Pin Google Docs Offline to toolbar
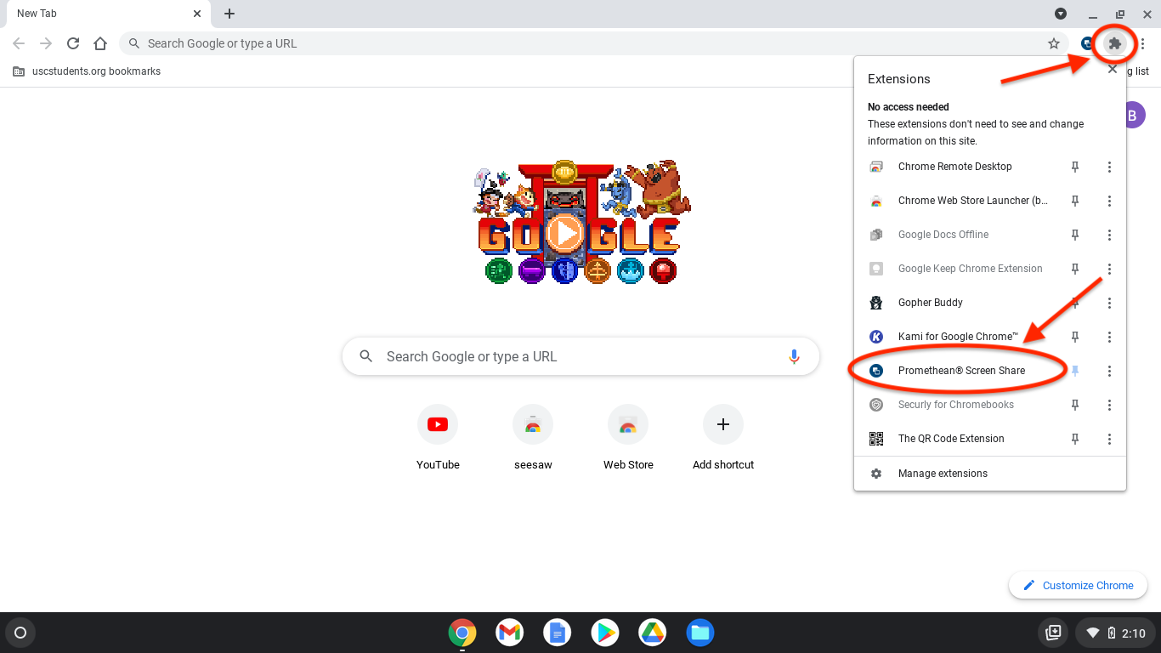This screenshot has height=653, width=1161. point(1075,235)
